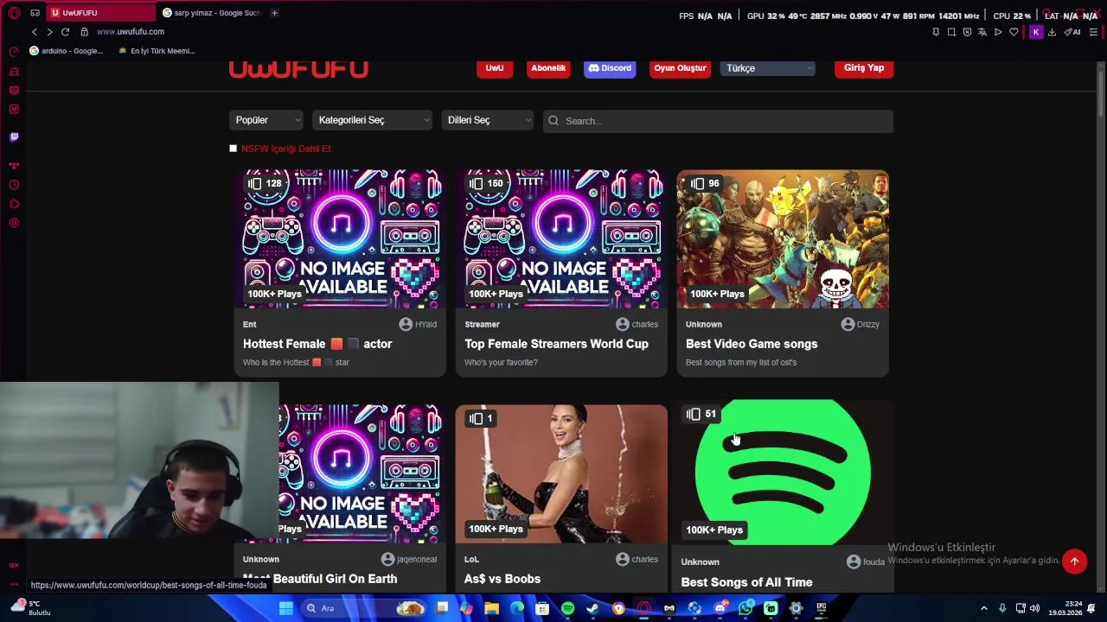Open Best Video Game songs title

[x=752, y=344]
